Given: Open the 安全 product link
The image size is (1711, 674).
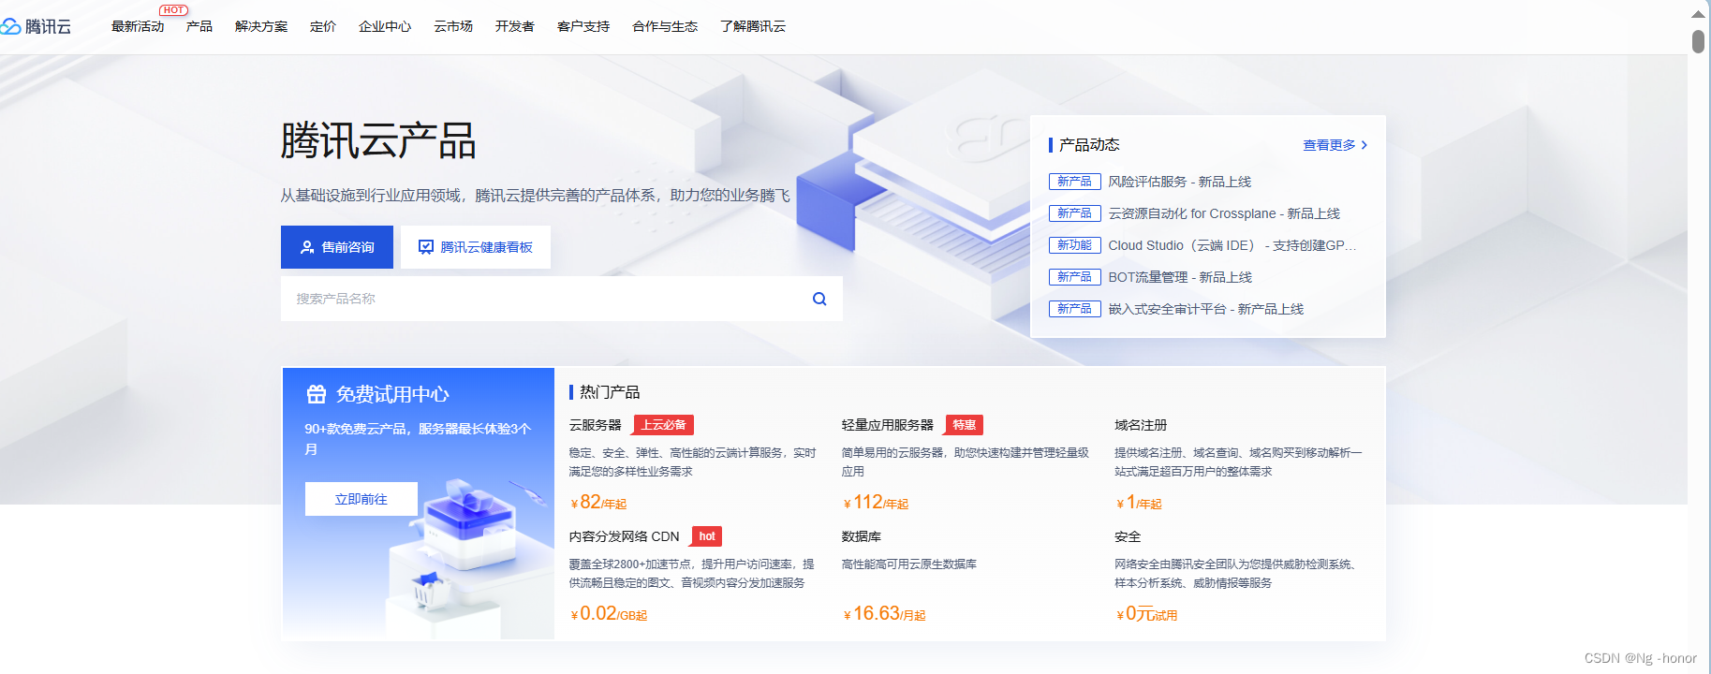Looking at the screenshot, I should coord(1128,536).
